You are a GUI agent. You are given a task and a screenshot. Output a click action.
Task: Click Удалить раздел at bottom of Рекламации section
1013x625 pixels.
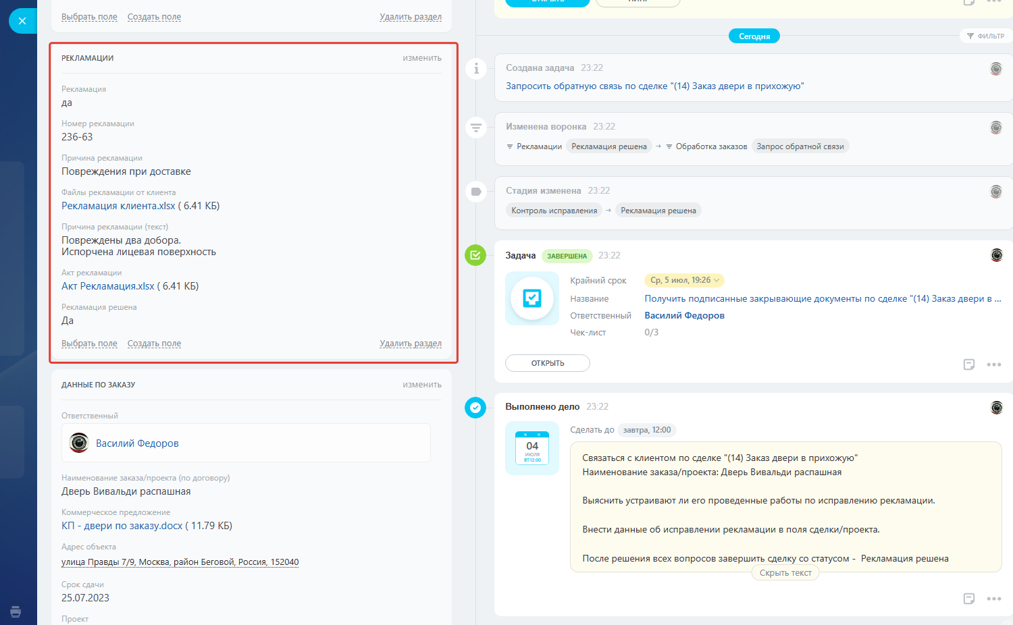(x=411, y=344)
